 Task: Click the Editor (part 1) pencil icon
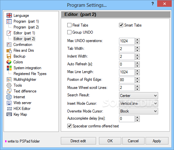click(x=9, y=33)
